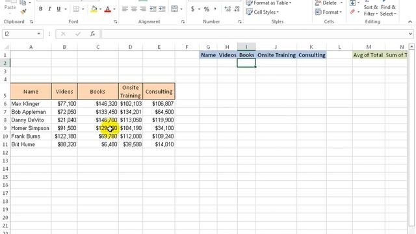
Task: Open Font Color dropdown arrow
Action: click(x=114, y=9)
